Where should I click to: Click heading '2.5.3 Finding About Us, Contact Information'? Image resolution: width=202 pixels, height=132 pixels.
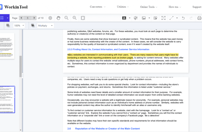pyautogui.click(x=108, y=49)
